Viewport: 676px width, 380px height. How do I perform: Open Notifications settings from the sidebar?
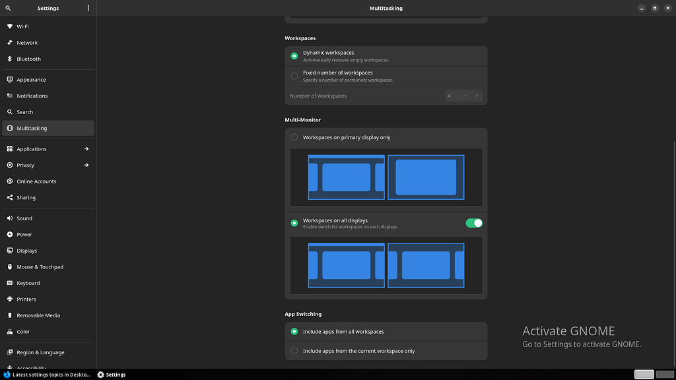click(32, 96)
